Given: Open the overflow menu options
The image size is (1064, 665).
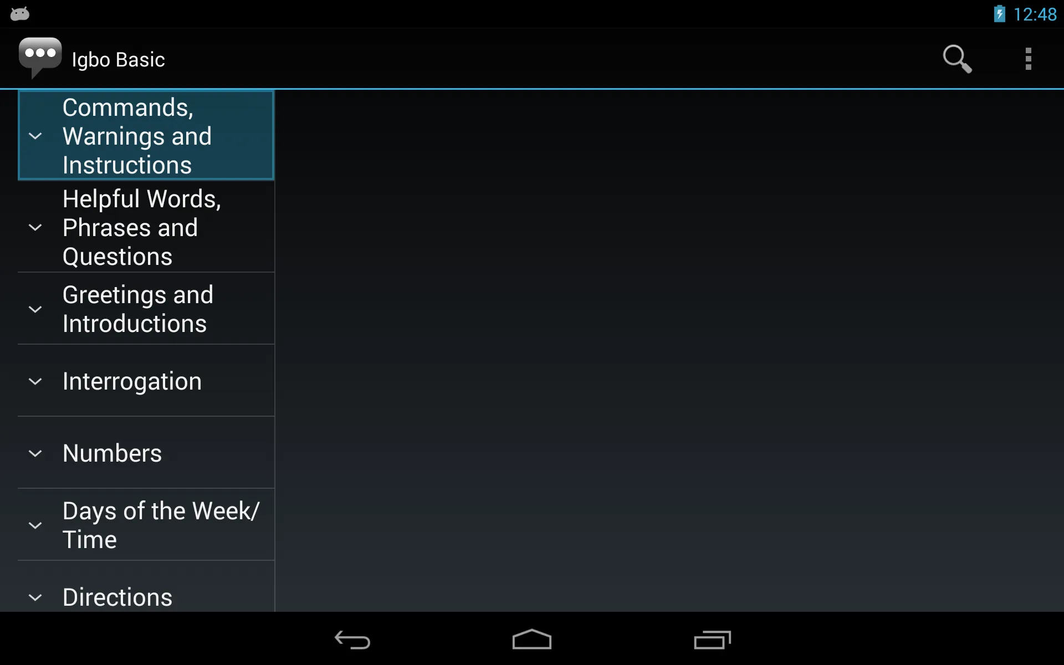Looking at the screenshot, I should pos(1028,59).
